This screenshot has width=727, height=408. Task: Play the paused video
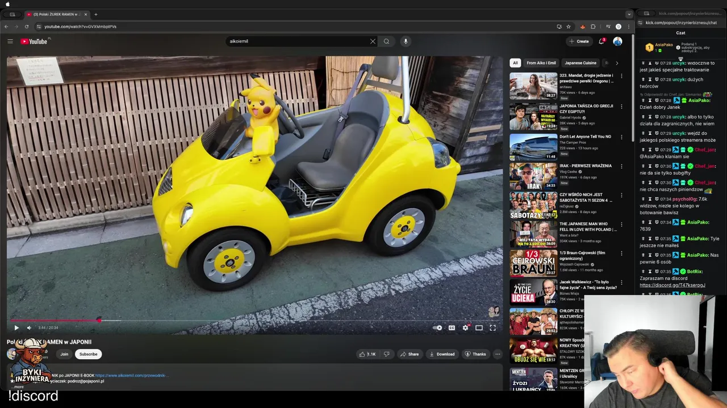click(x=16, y=328)
